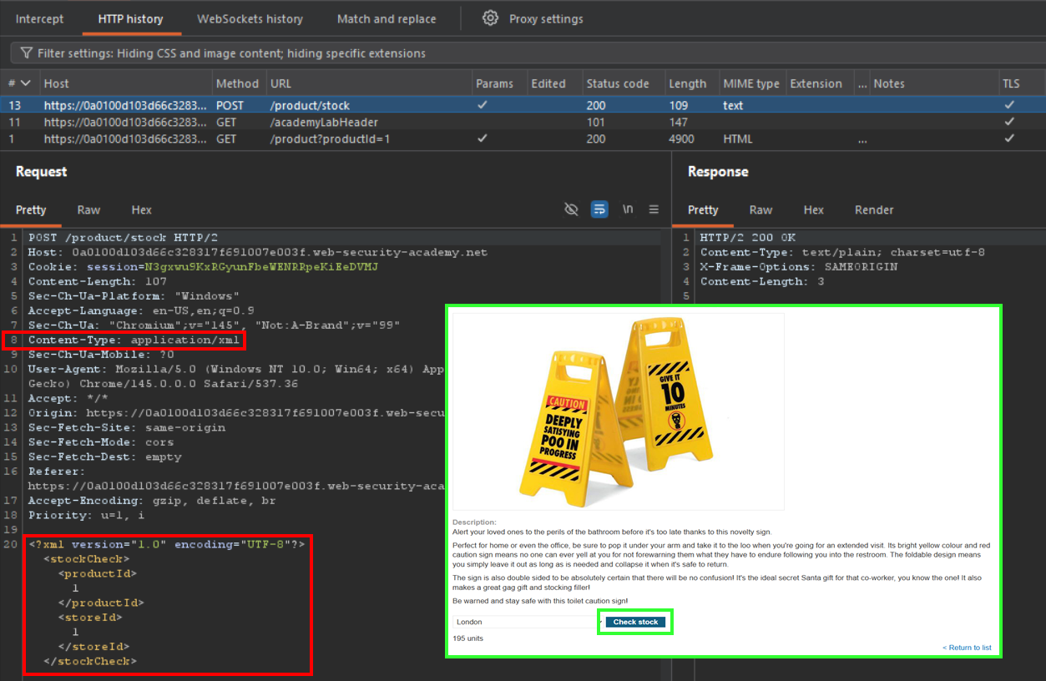View the request in Hex mode
This screenshot has width=1046, height=681.
coord(140,209)
